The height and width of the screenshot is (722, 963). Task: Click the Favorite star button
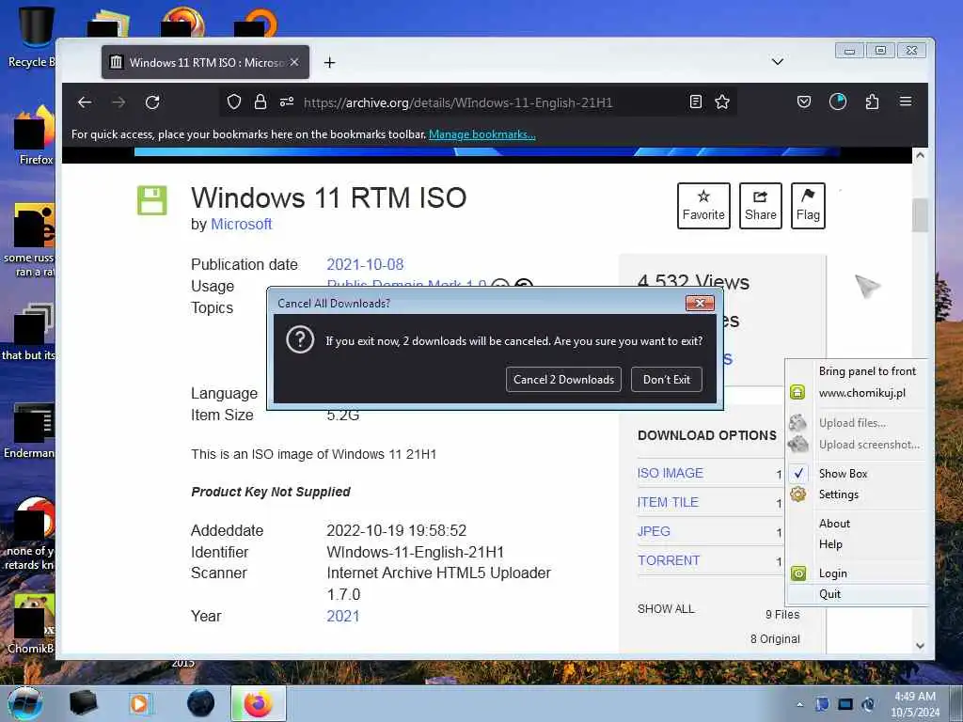click(703, 206)
